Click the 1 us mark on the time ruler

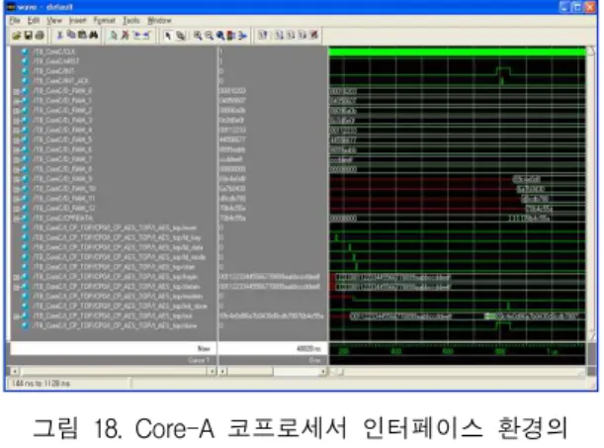(x=553, y=352)
